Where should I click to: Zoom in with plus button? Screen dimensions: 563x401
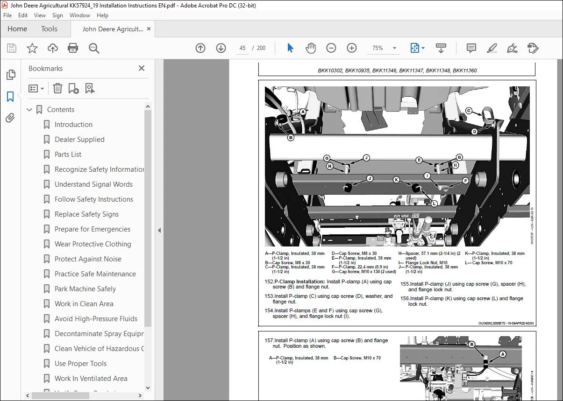(352, 48)
